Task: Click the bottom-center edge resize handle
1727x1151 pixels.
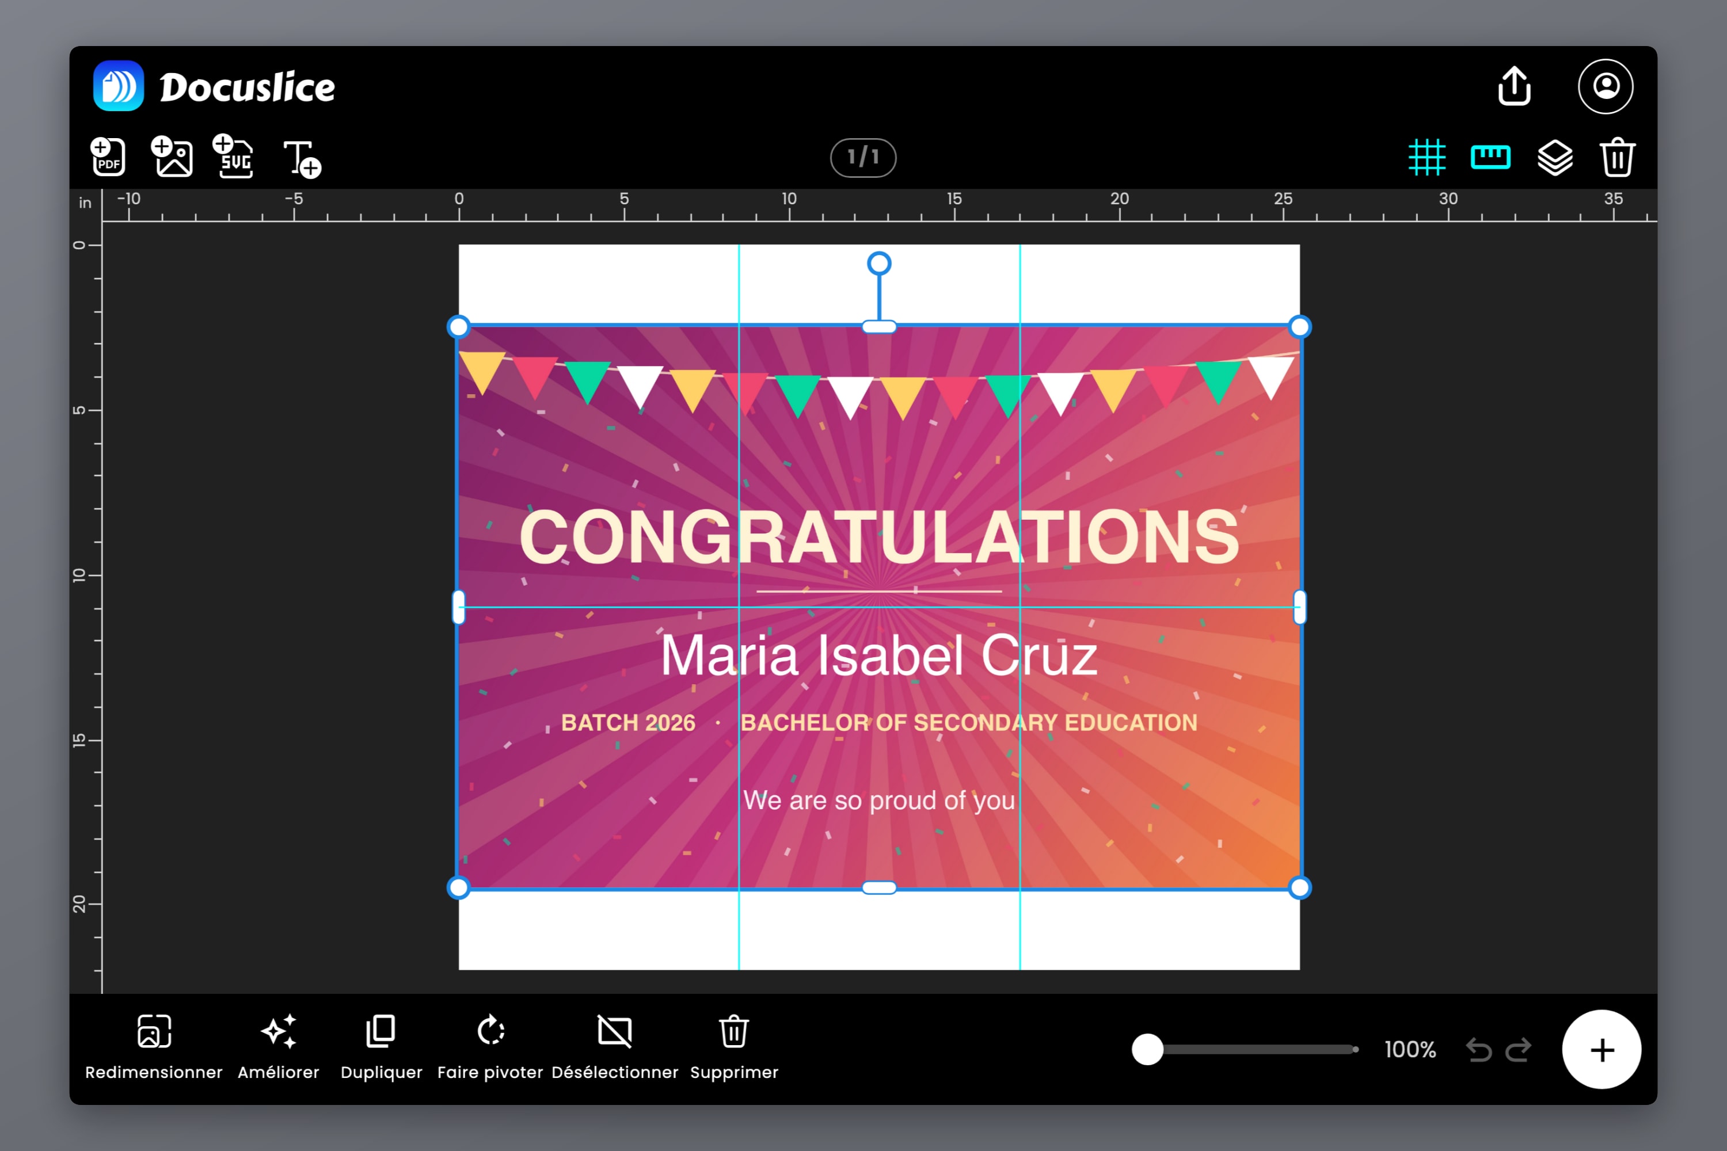Action: (879, 888)
